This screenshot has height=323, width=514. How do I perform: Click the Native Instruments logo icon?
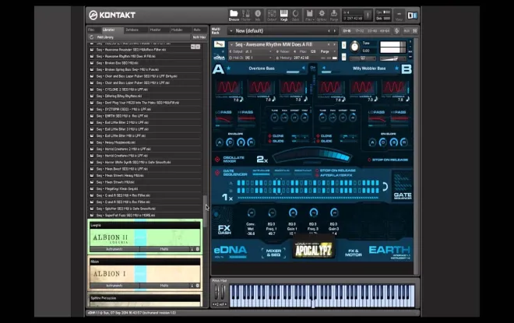pyautogui.click(x=412, y=15)
